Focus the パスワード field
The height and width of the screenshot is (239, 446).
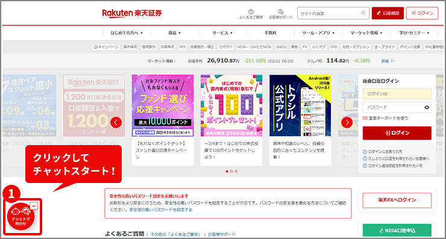397,107
